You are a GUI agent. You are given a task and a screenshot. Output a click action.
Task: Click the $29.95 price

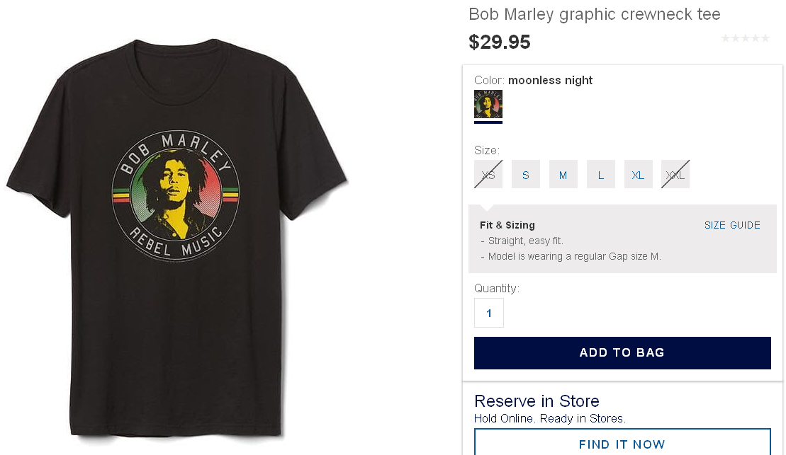pyautogui.click(x=500, y=42)
